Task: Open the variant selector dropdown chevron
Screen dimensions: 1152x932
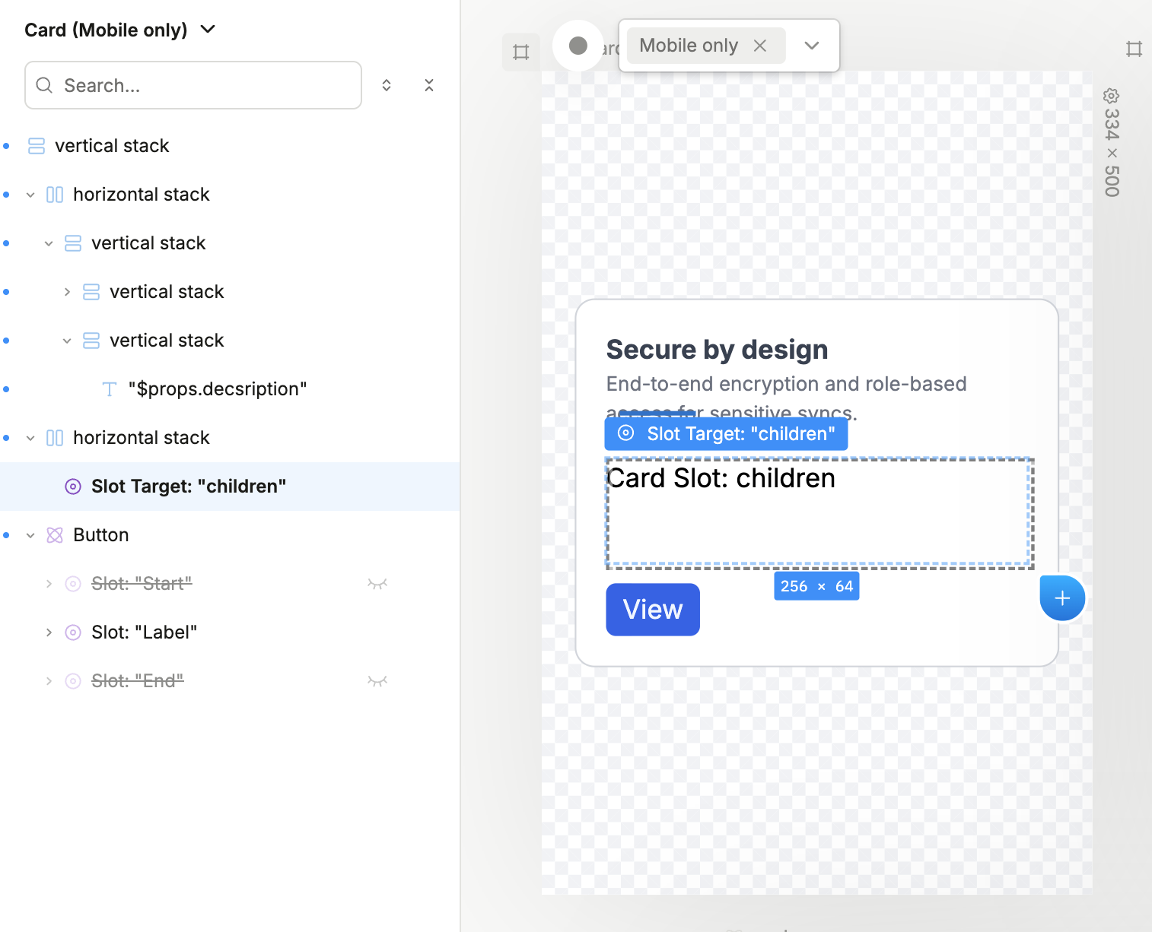Action: [812, 46]
